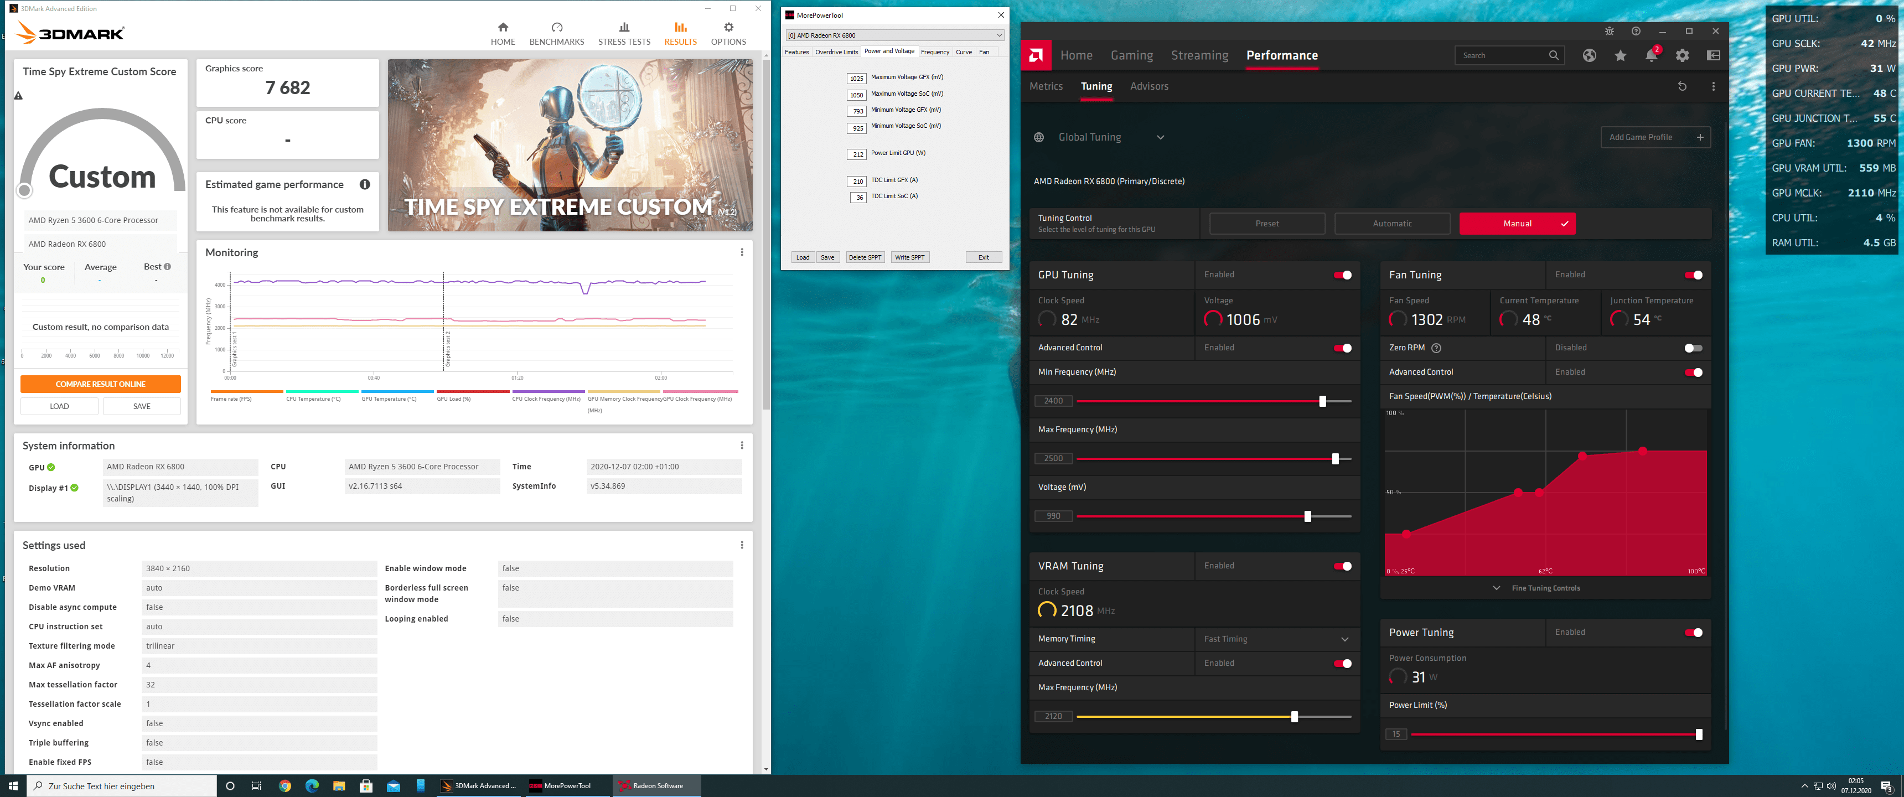Click the Zero RPM help icon

pos(1436,348)
